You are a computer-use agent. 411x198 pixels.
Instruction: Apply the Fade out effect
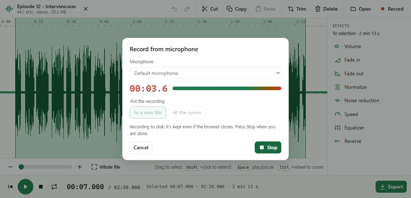tap(369, 74)
